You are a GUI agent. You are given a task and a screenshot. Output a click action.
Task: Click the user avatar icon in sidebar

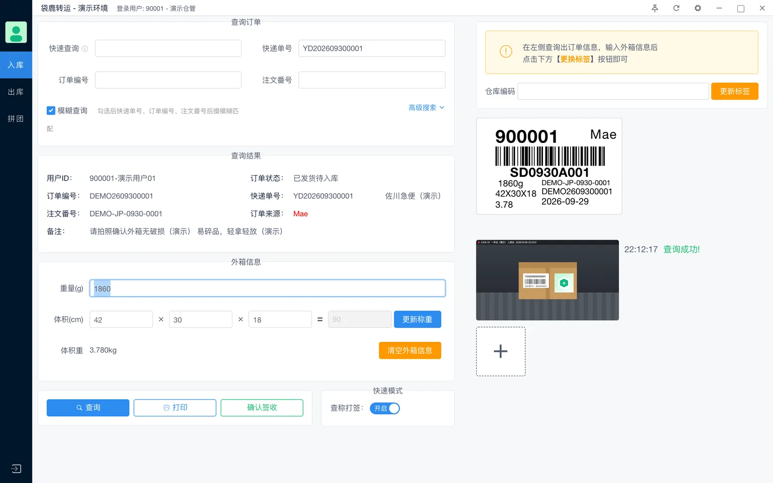pyautogui.click(x=16, y=32)
